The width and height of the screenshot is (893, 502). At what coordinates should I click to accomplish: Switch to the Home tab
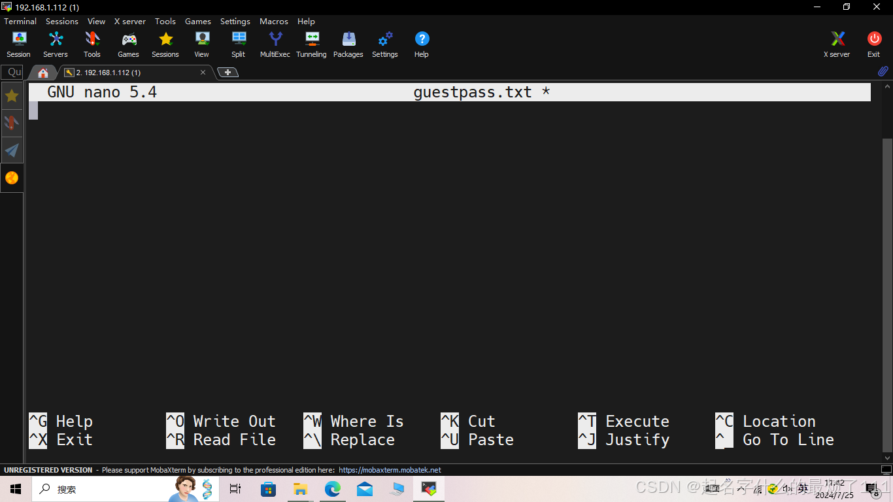coord(43,73)
